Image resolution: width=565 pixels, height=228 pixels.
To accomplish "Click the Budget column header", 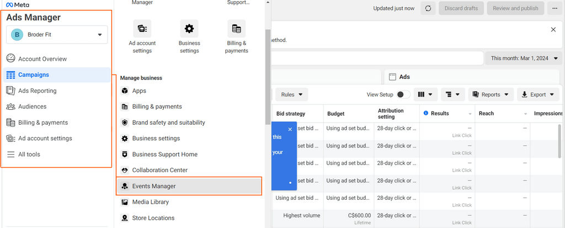I will tap(349, 114).
